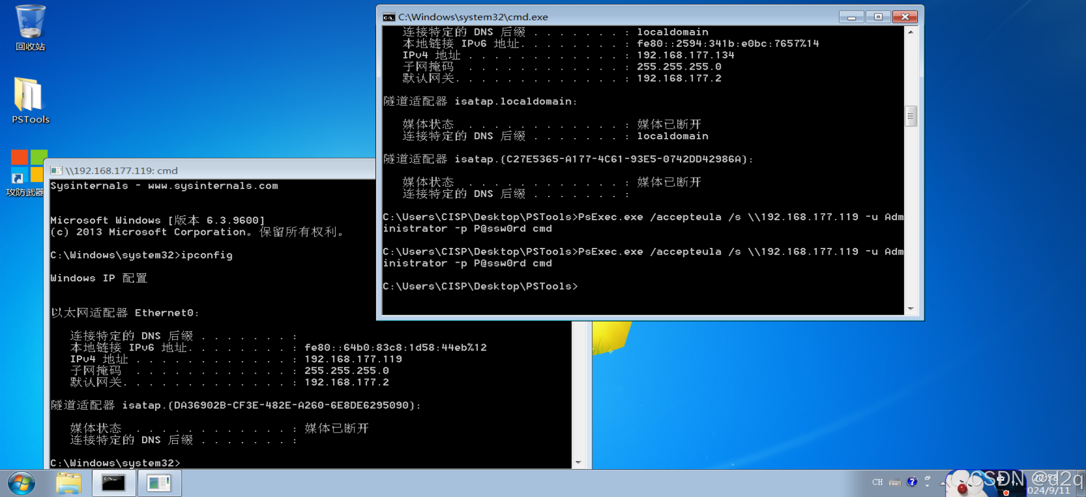Viewport: 1086px width, 497px height.
Task: Click the C:\Users\CISP\Desktop\PSTools> prompt line
Action: (x=480, y=286)
